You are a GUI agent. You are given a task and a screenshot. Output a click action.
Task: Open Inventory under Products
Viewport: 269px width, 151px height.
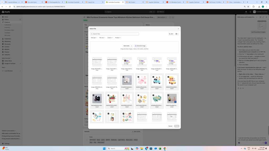click(7, 27)
